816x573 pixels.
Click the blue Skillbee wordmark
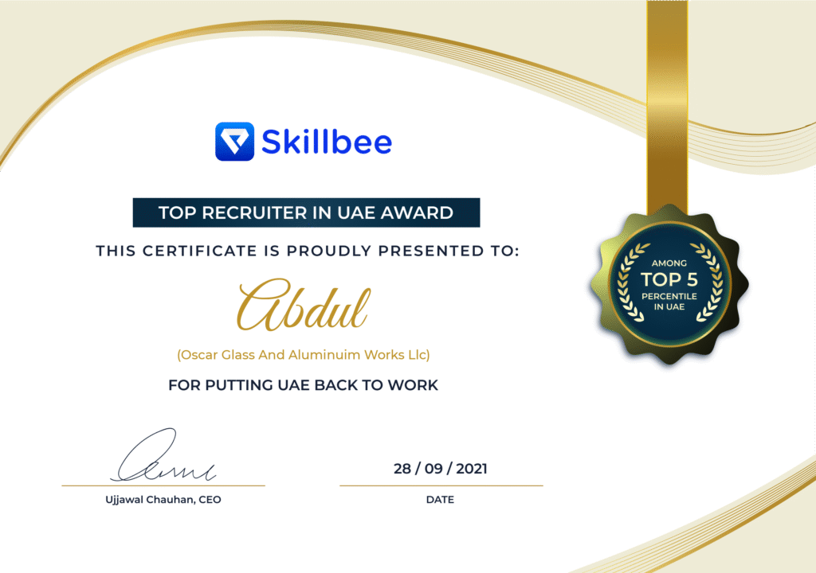326,142
